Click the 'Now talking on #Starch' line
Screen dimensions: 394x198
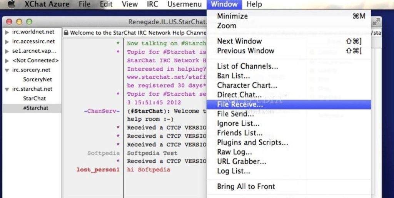tap(166, 43)
